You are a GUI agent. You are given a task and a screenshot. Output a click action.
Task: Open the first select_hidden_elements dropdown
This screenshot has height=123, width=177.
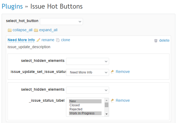pos(88,61)
